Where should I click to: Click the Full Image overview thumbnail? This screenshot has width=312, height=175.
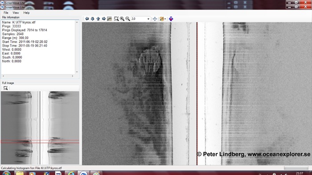tap(40, 128)
